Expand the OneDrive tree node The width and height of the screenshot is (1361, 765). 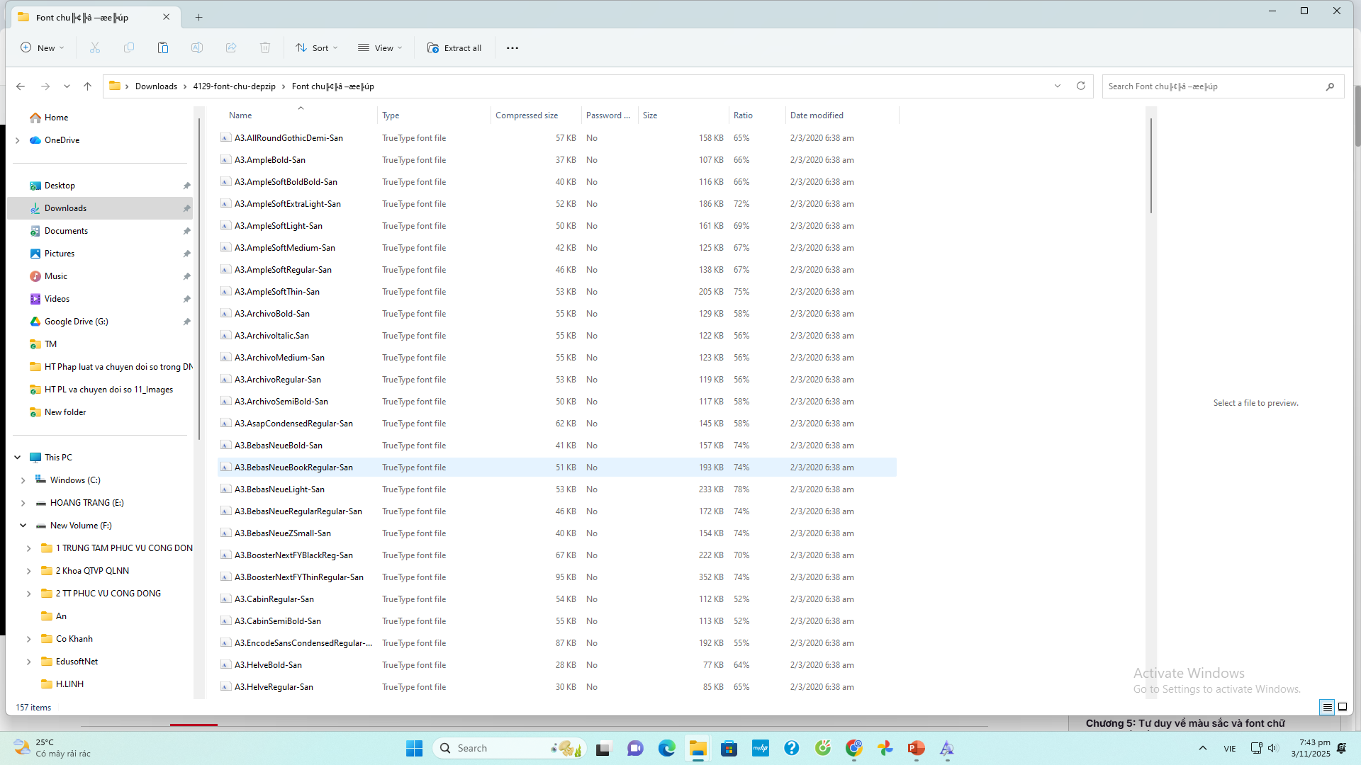pyautogui.click(x=18, y=140)
